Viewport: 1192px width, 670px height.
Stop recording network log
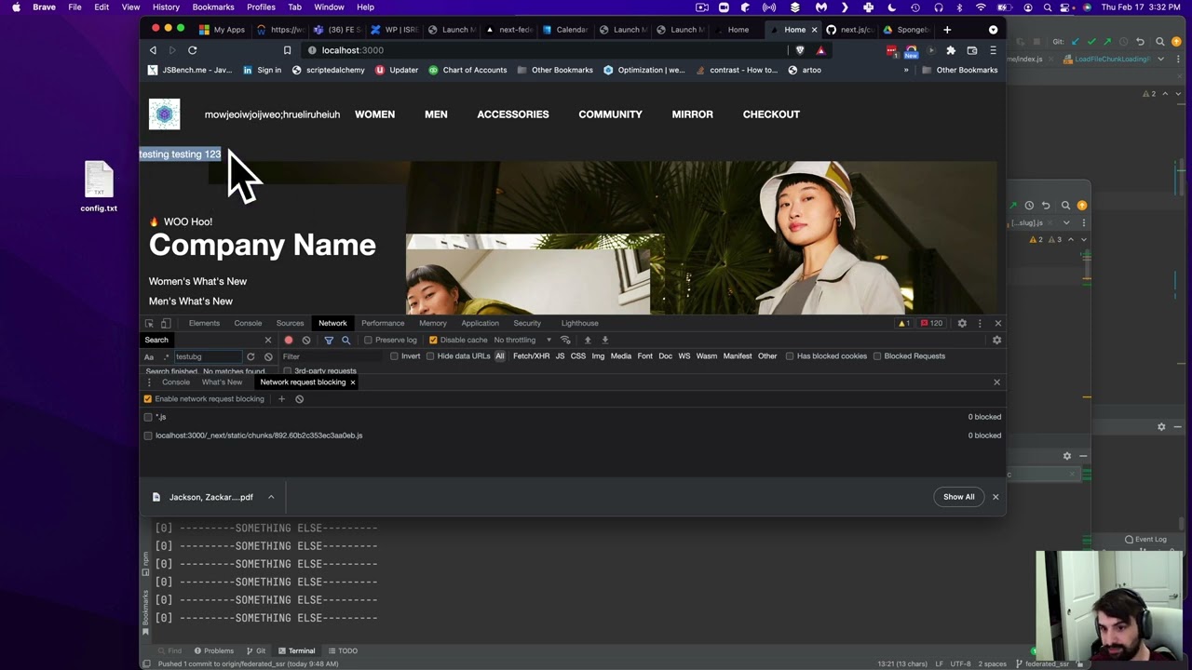tap(289, 341)
